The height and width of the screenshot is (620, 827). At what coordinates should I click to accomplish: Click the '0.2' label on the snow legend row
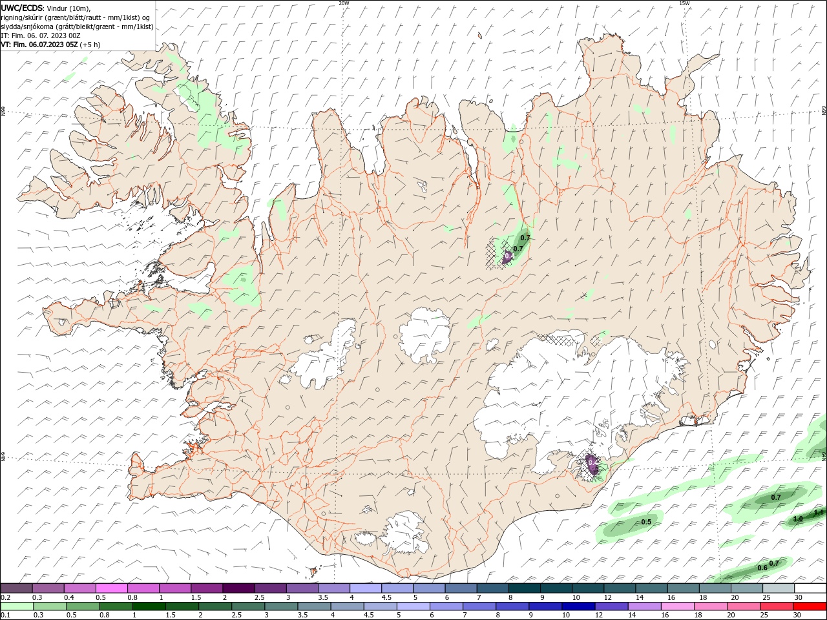pyautogui.click(x=5, y=597)
